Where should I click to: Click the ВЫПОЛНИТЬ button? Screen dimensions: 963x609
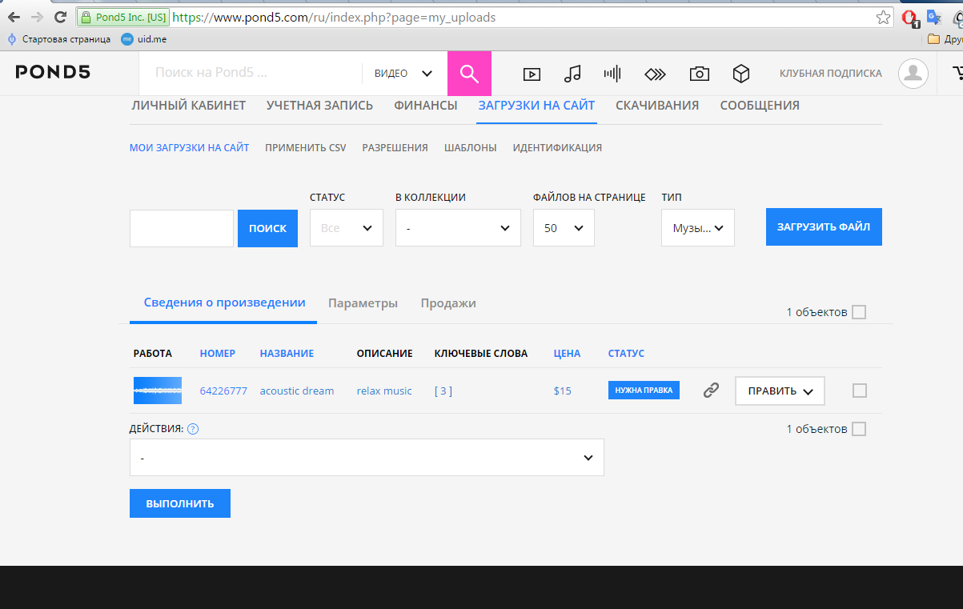(x=180, y=503)
